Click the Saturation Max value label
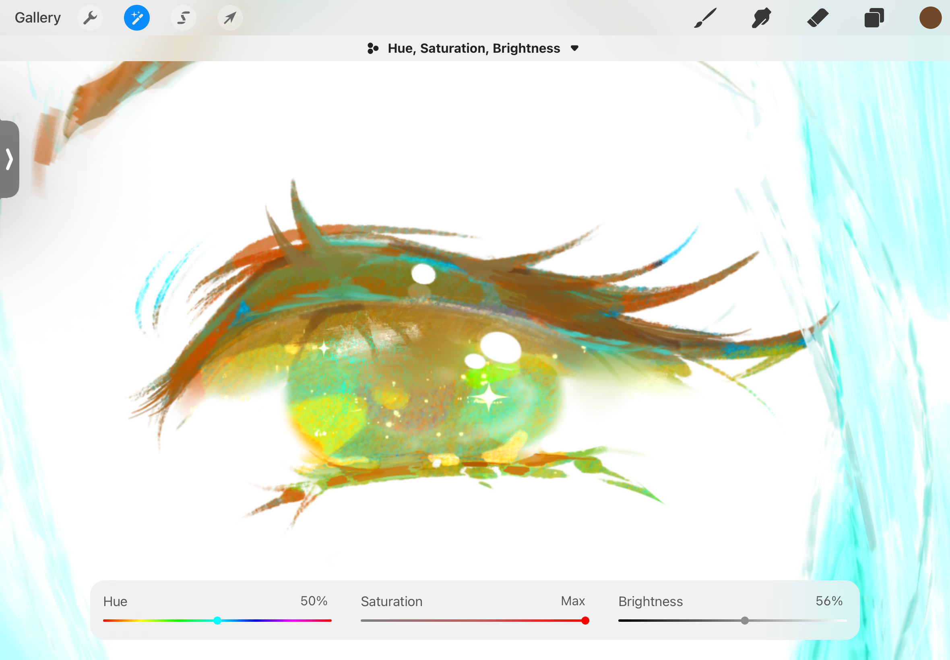The width and height of the screenshot is (950, 660). [572, 601]
